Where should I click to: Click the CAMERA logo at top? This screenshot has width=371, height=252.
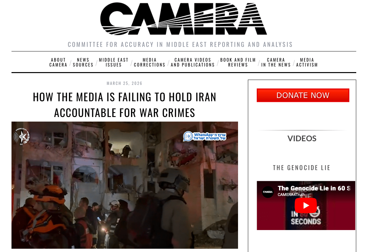click(x=184, y=19)
